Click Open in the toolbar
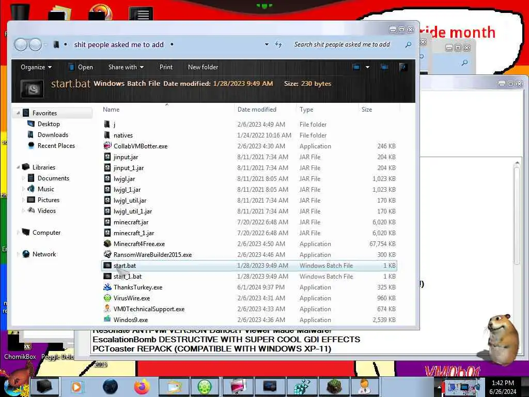Screen dimensions: 529x397 point(81,67)
